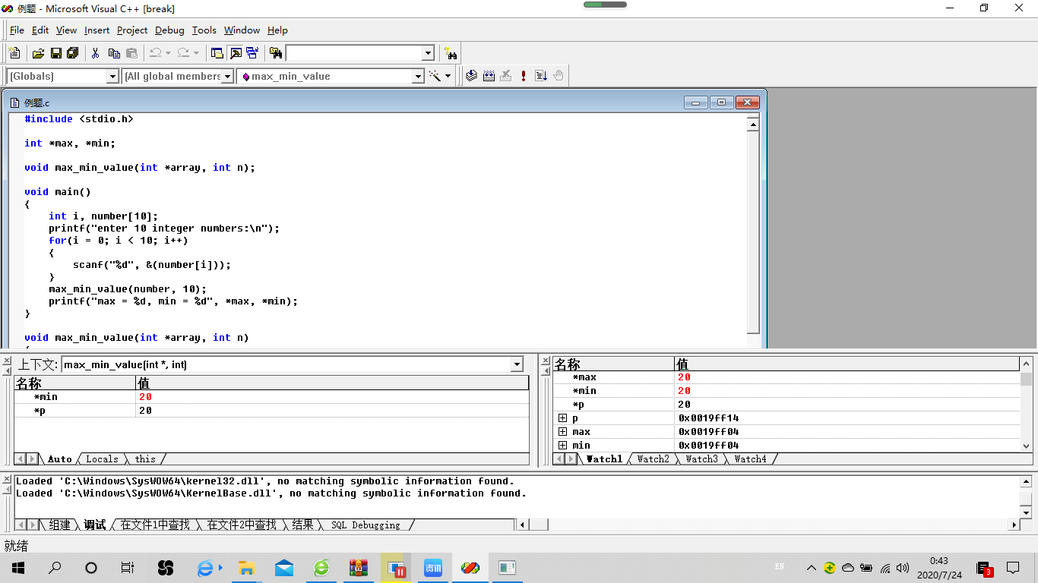Click the Copy icon
Image resolution: width=1038 pixels, height=583 pixels.
pos(114,53)
